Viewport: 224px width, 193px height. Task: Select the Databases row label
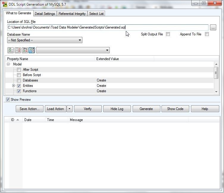point(30,80)
